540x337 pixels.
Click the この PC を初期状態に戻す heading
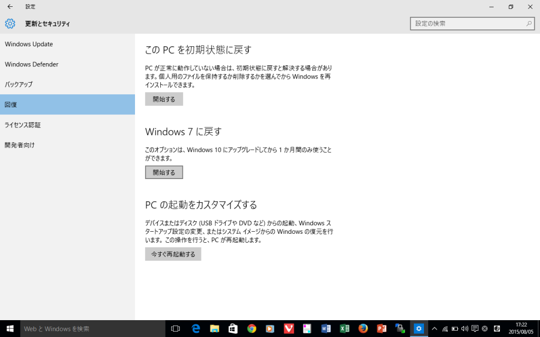(x=198, y=50)
